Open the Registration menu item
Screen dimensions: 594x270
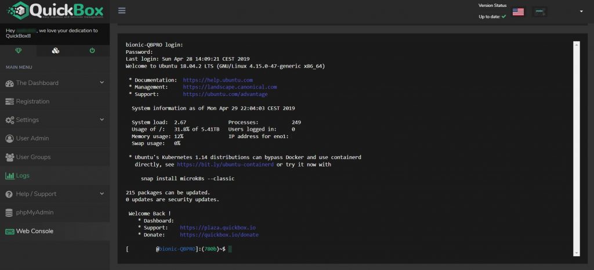click(x=55, y=101)
